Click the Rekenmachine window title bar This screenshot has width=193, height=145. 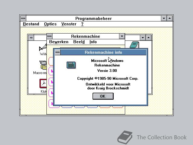point(86,36)
